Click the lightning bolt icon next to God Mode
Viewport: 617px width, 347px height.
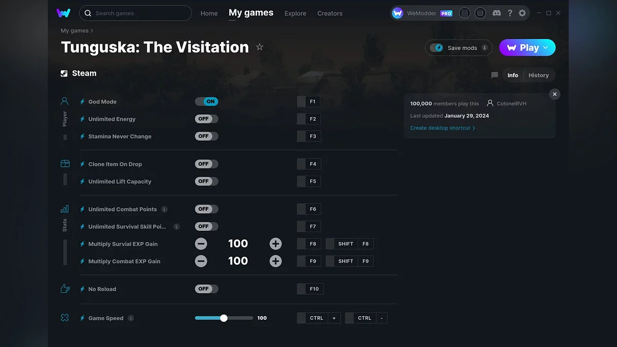click(82, 101)
